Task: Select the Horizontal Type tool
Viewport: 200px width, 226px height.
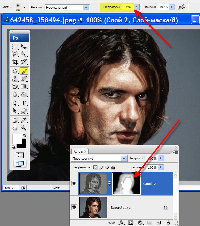Action: (x=24, y=103)
